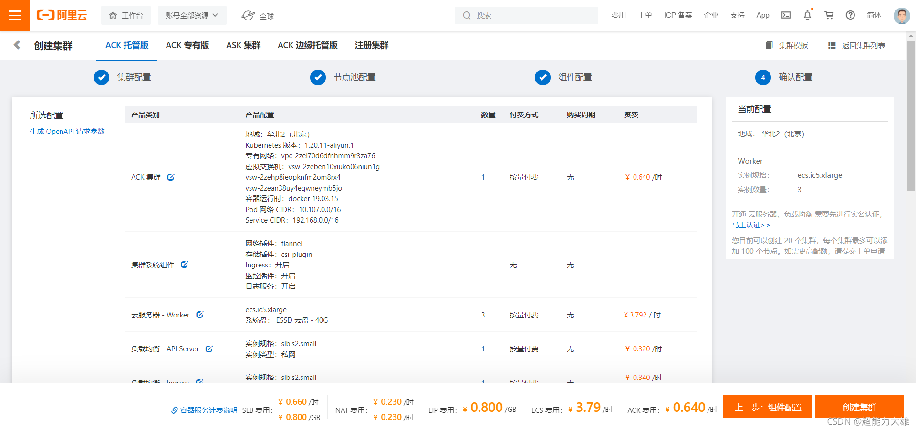Open the 工单 menu
Image resolution: width=916 pixels, height=430 pixels.
point(645,15)
